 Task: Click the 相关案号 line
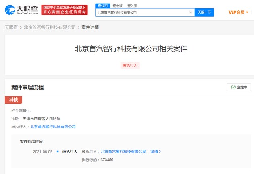coord(21,111)
